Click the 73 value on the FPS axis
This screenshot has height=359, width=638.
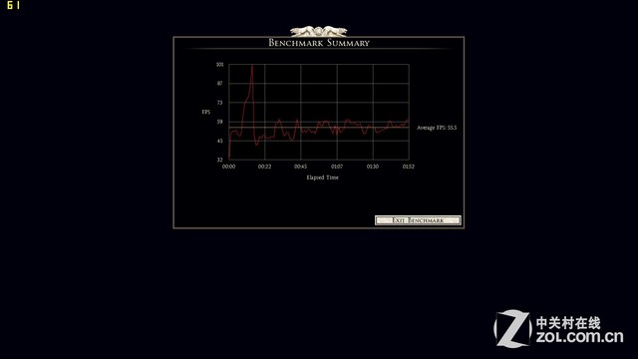click(x=219, y=103)
